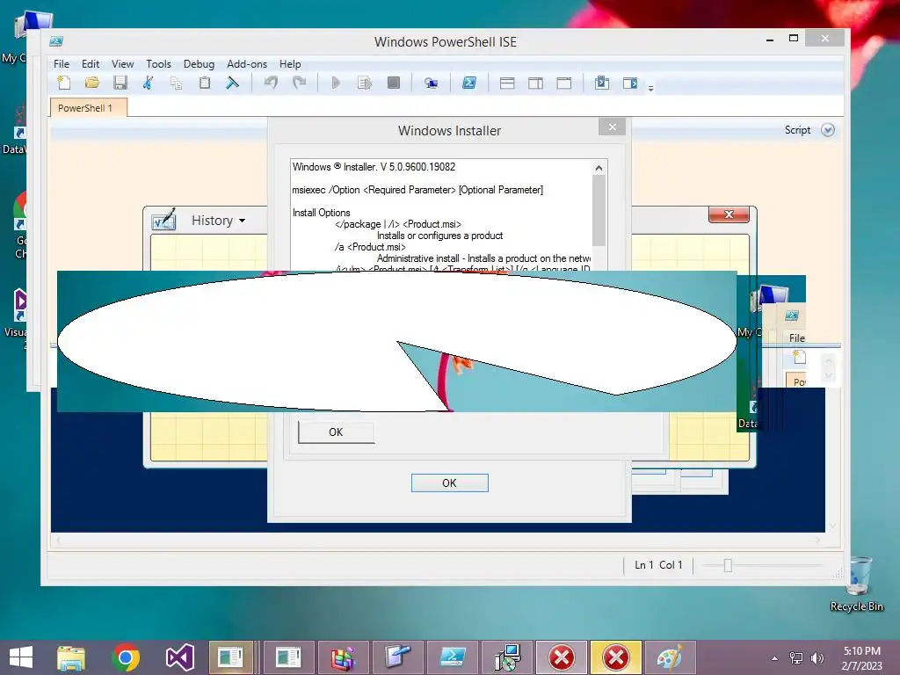Run selection toolbar icon

pyautogui.click(x=365, y=83)
